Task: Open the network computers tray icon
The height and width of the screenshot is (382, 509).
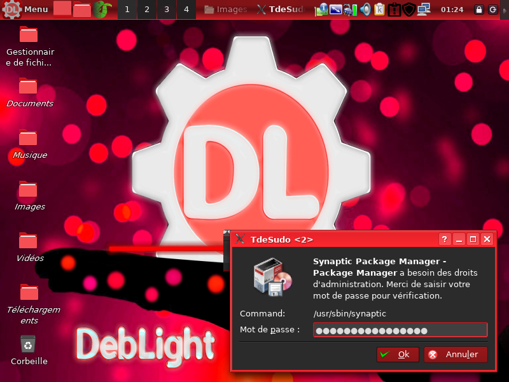Action: 424,10
